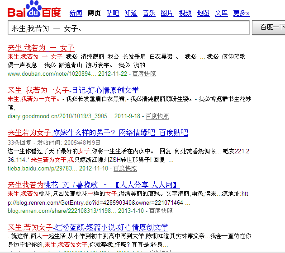Viewport: 285px width, 253px height.
Task: Go to the 图片 (Images) tab
Action: tap(167, 13)
